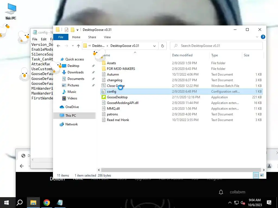278x208 pixels.
Task: Switch to the Share ribbon tab
Action: [x=92, y=37]
